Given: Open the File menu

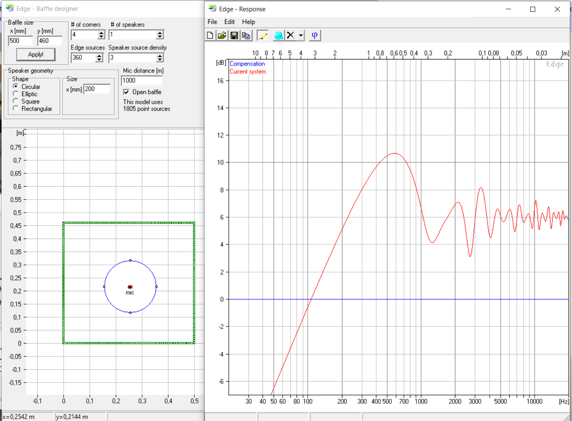Looking at the screenshot, I should click(x=212, y=22).
